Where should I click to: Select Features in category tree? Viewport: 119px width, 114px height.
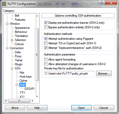pyautogui.click(x=20, y=20)
